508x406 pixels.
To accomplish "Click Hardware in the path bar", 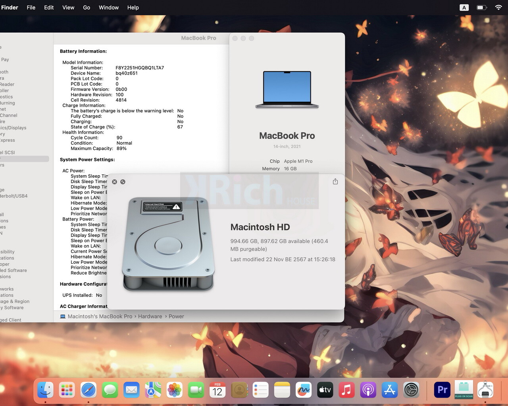I will click(x=150, y=316).
